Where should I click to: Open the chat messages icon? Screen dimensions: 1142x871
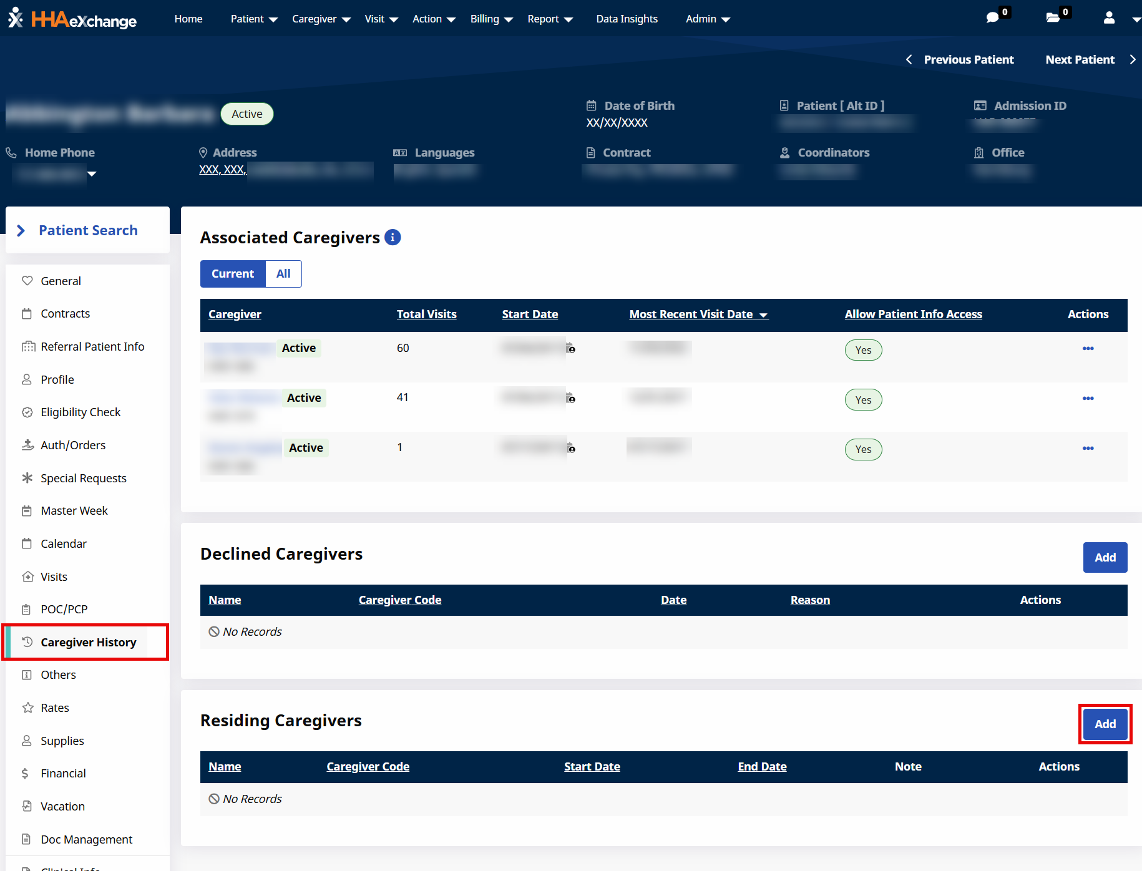[x=992, y=17]
